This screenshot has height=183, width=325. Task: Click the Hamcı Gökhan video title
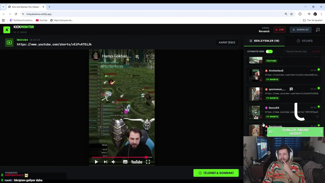point(117,56)
